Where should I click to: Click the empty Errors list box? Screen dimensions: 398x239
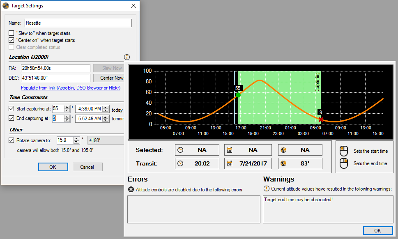pos(194,209)
